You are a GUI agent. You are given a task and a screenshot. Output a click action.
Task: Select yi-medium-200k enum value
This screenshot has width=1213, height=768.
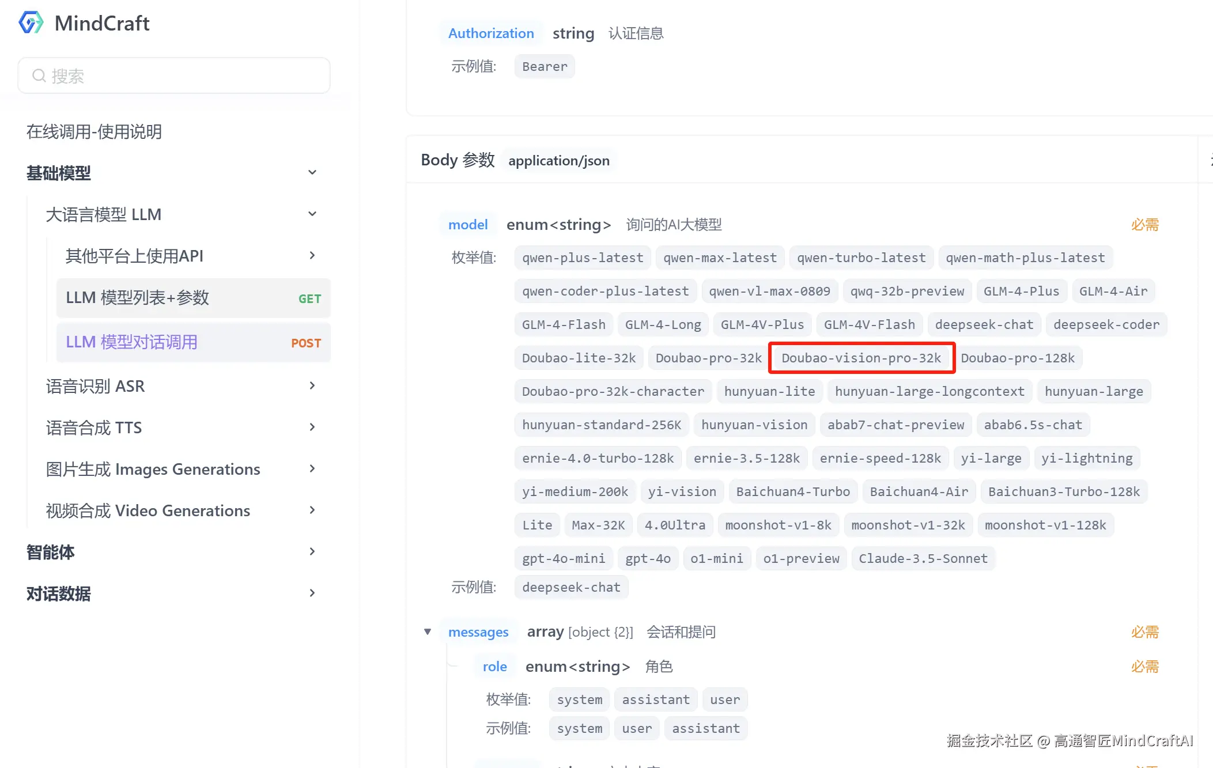(575, 492)
